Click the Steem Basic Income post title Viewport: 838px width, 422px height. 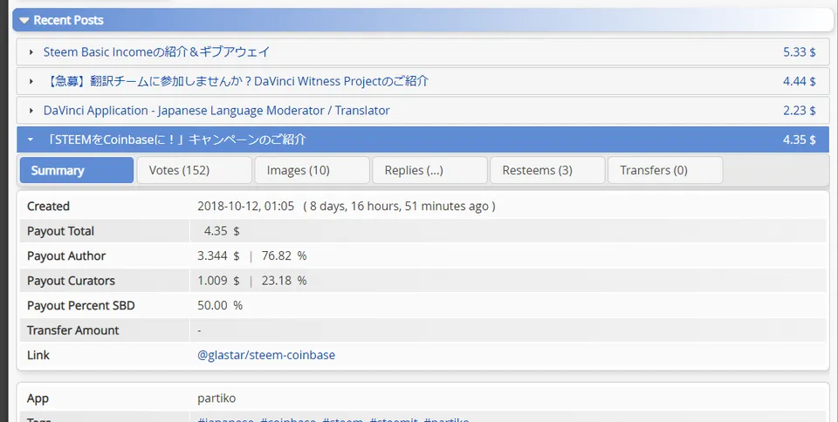[156, 52]
